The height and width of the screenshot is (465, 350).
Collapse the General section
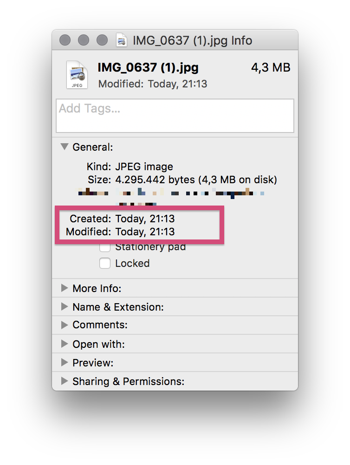point(65,147)
